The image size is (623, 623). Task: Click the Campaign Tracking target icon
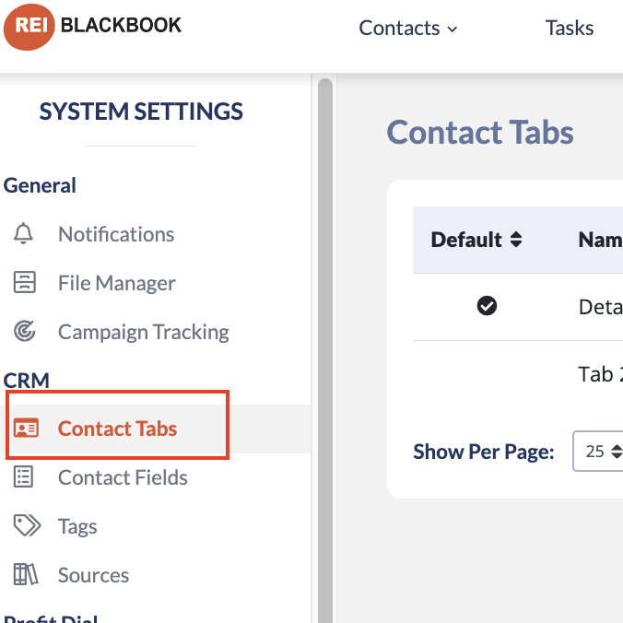tap(25, 331)
